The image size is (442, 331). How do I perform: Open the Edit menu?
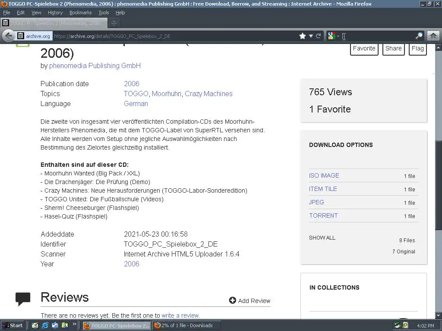[21, 12]
